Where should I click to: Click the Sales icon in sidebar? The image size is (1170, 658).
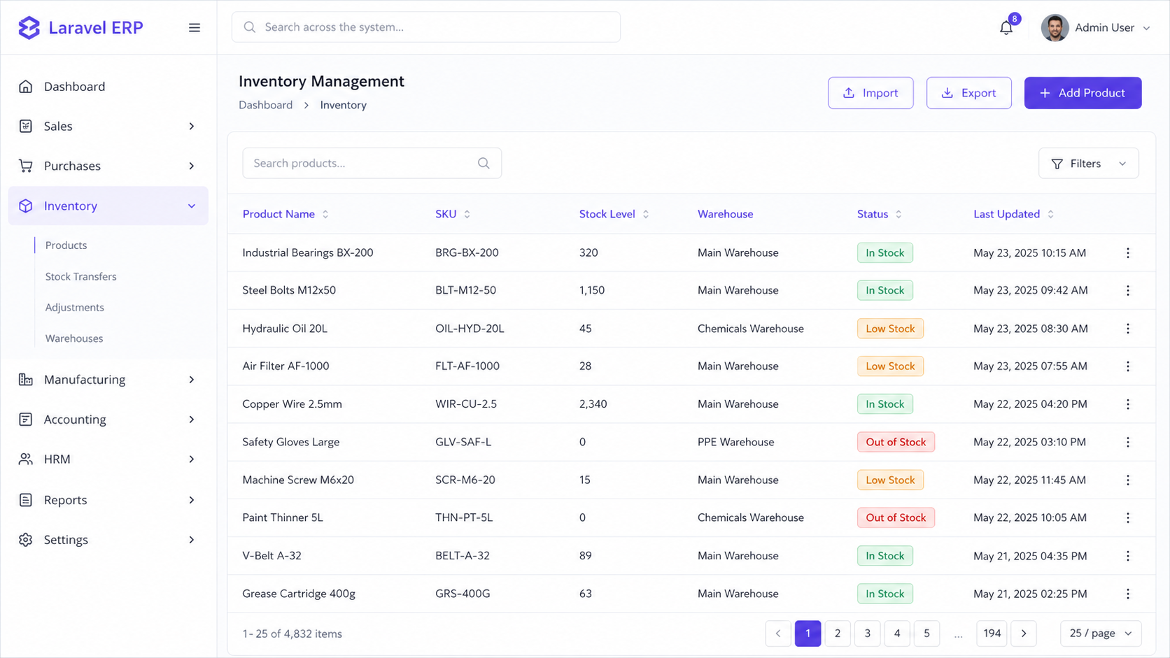coord(26,126)
